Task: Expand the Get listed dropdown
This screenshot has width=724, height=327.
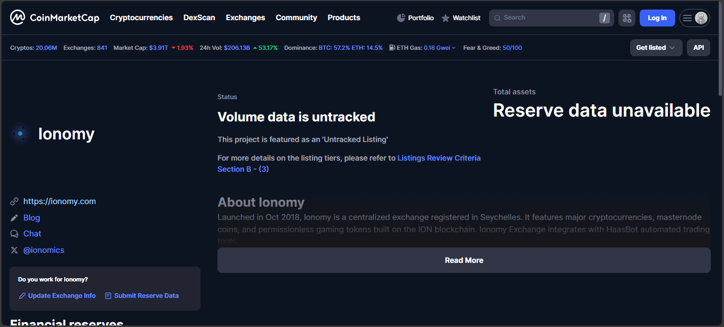Action: click(656, 48)
